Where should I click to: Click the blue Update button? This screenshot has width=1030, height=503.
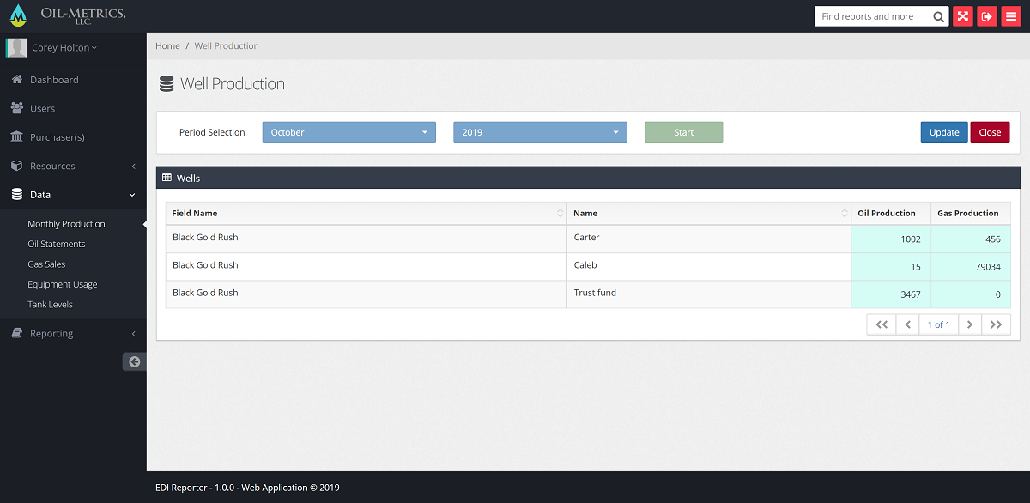click(944, 132)
